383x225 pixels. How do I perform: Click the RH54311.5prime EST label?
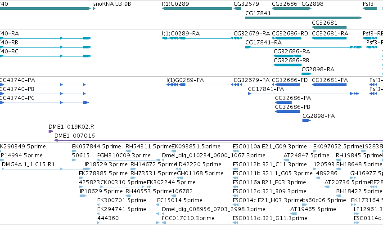click(149, 147)
